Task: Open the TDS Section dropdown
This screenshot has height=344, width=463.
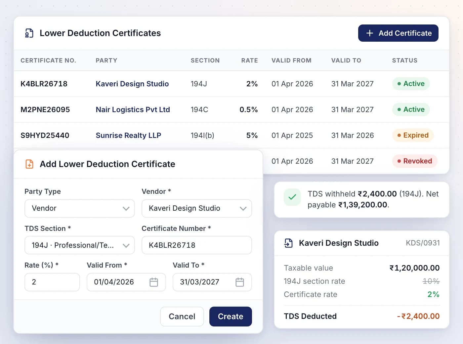Action: tap(80, 245)
